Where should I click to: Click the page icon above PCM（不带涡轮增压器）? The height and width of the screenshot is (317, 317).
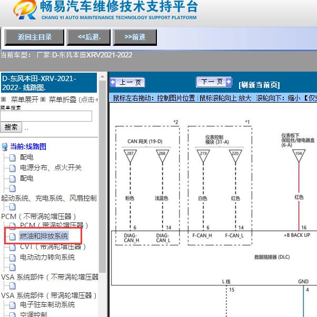pyautogui.click(x=12, y=207)
